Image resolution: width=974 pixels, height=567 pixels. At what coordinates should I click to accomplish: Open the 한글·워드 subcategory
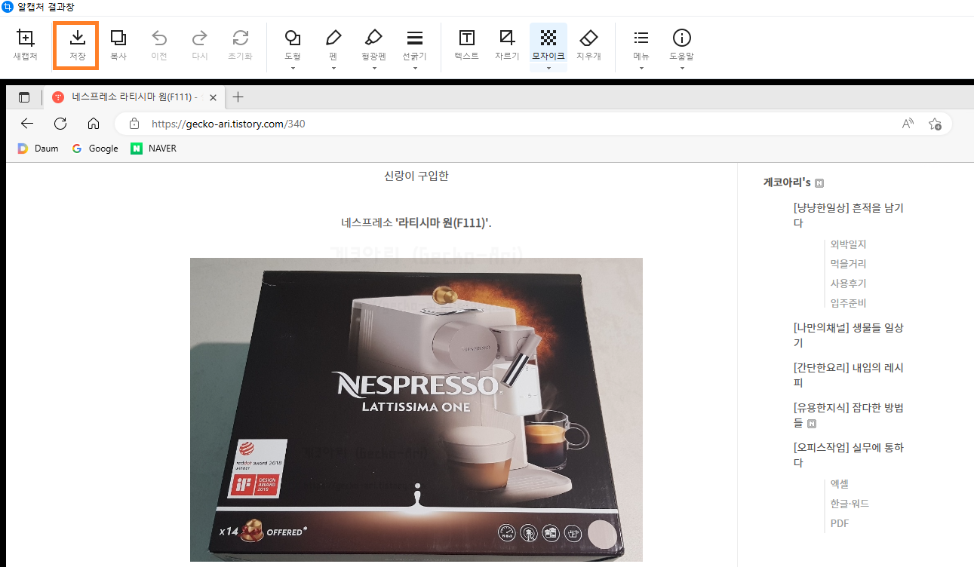coord(850,504)
